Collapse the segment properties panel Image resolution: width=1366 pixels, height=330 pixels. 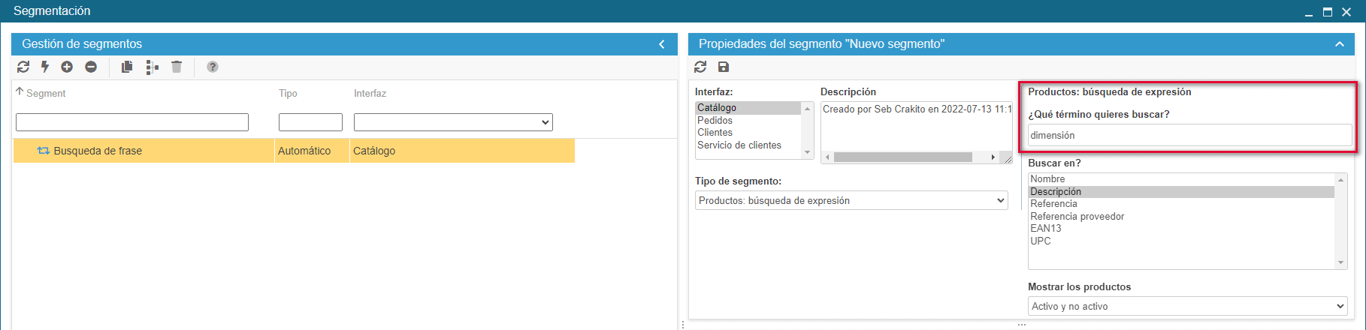click(1339, 44)
